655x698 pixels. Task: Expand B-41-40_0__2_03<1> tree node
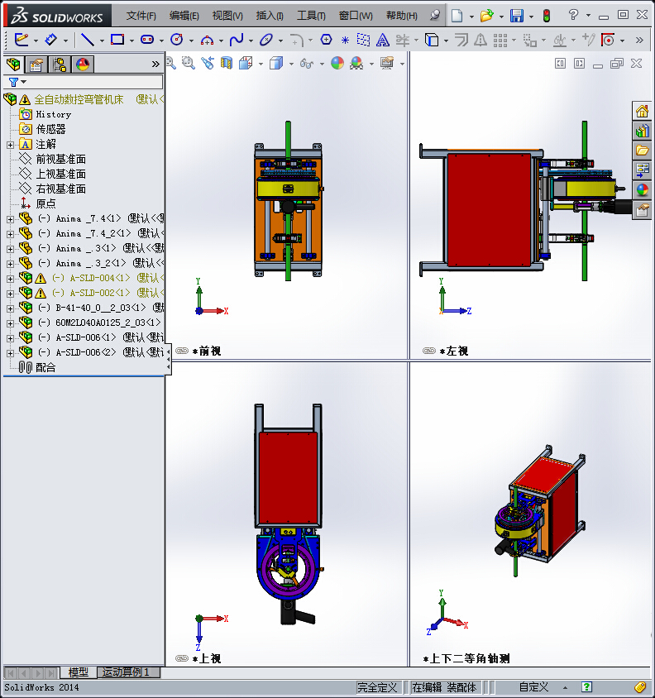coord(10,308)
